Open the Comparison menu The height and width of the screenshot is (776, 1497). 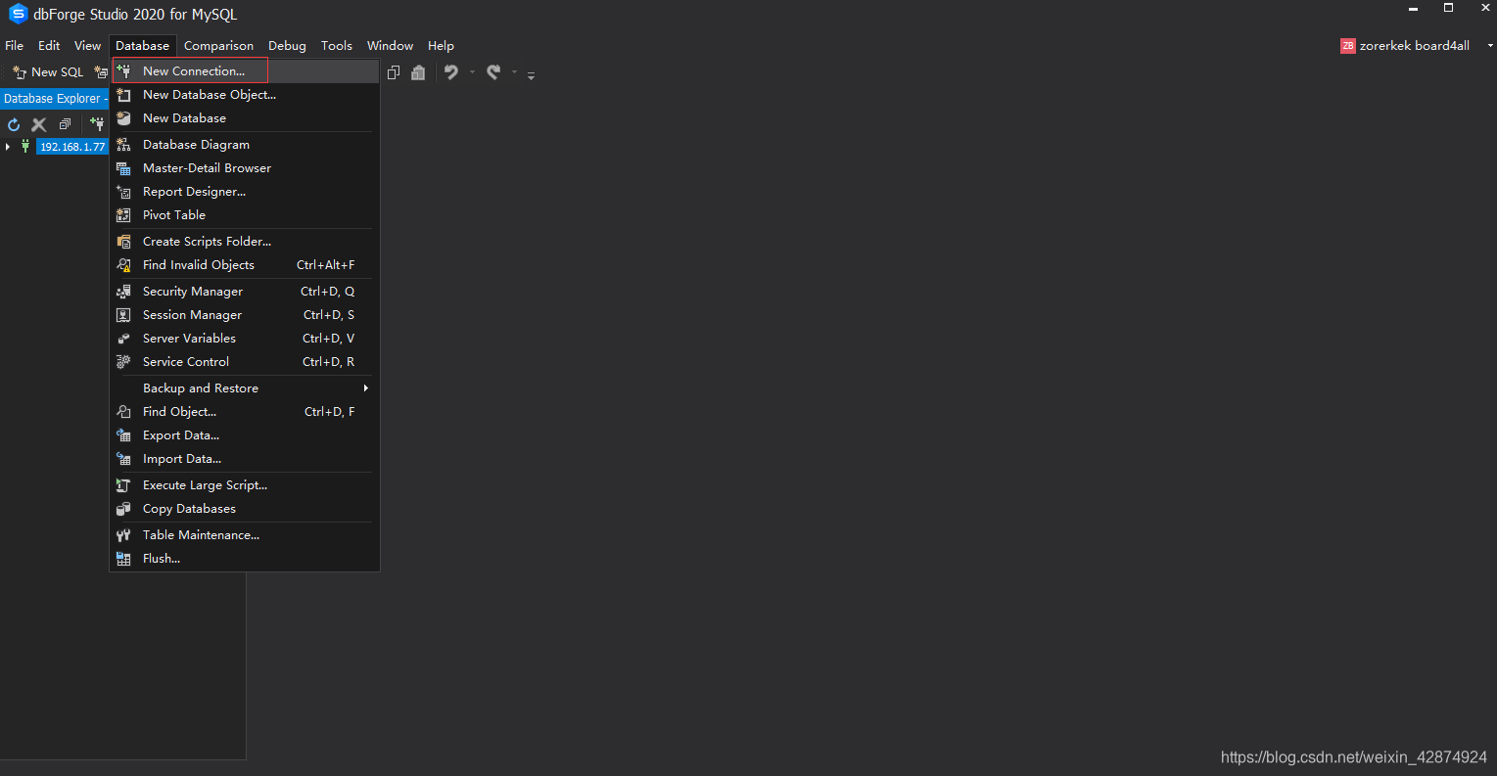[218, 46]
